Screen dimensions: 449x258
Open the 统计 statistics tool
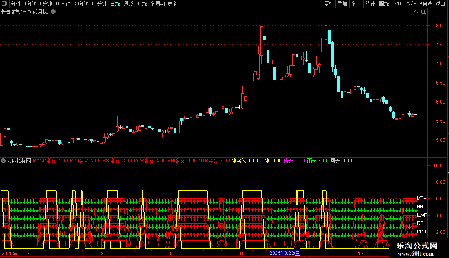(370, 4)
